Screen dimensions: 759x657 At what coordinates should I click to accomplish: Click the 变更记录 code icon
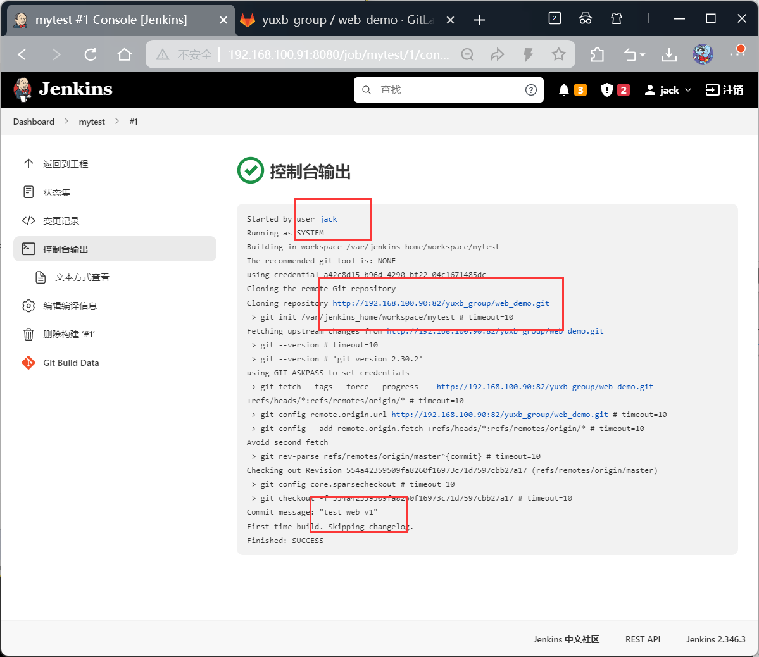[28, 220]
